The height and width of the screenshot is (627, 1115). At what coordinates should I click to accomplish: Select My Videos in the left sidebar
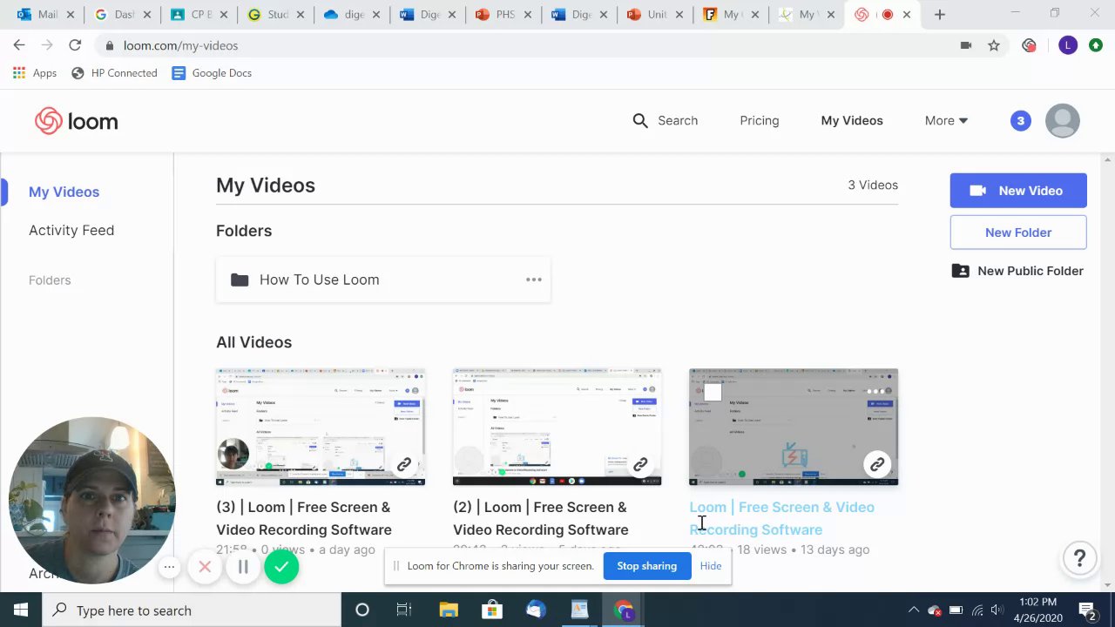click(x=64, y=192)
